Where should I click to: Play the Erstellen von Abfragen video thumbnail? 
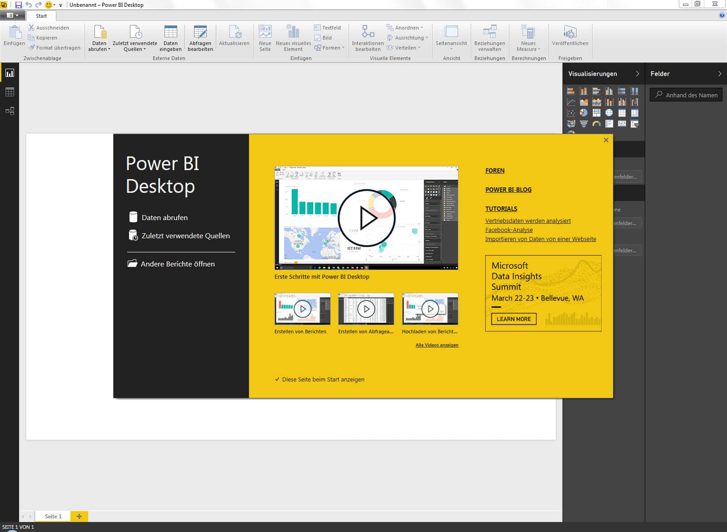click(x=366, y=309)
